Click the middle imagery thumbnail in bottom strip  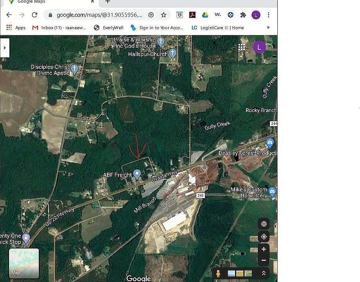coord(239,273)
